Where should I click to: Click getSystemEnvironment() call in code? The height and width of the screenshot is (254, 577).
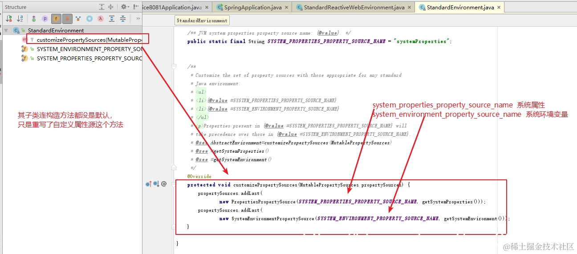click(474, 218)
